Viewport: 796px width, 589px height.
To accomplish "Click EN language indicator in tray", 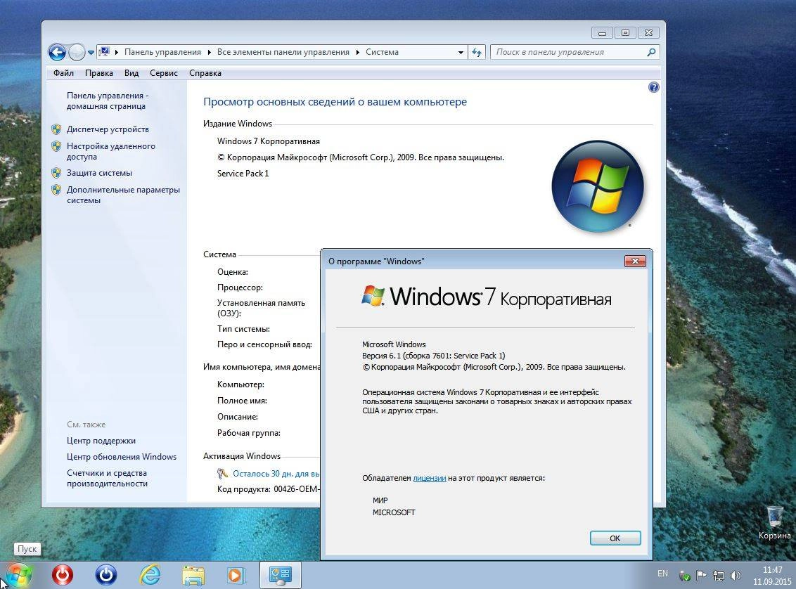I will click(662, 574).
